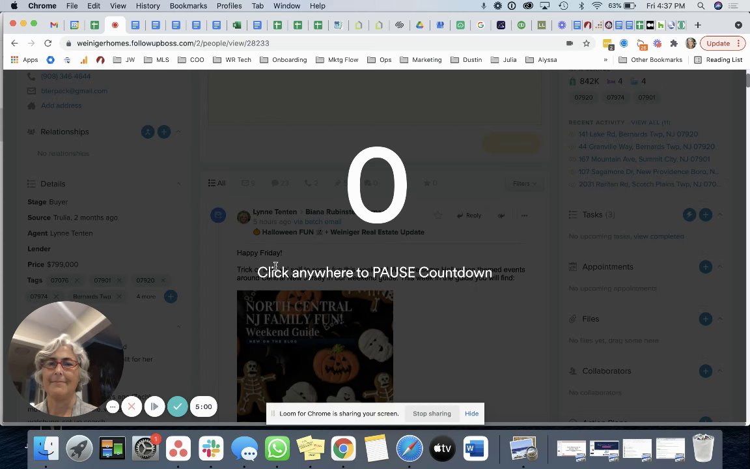750x469 pixels.
Task: Open the Bookmarks menu
Action: [188, 6]
